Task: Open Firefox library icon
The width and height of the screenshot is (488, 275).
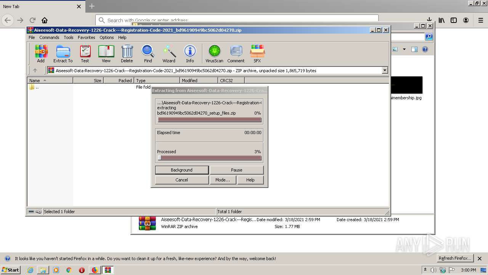Action: point(441,20)
